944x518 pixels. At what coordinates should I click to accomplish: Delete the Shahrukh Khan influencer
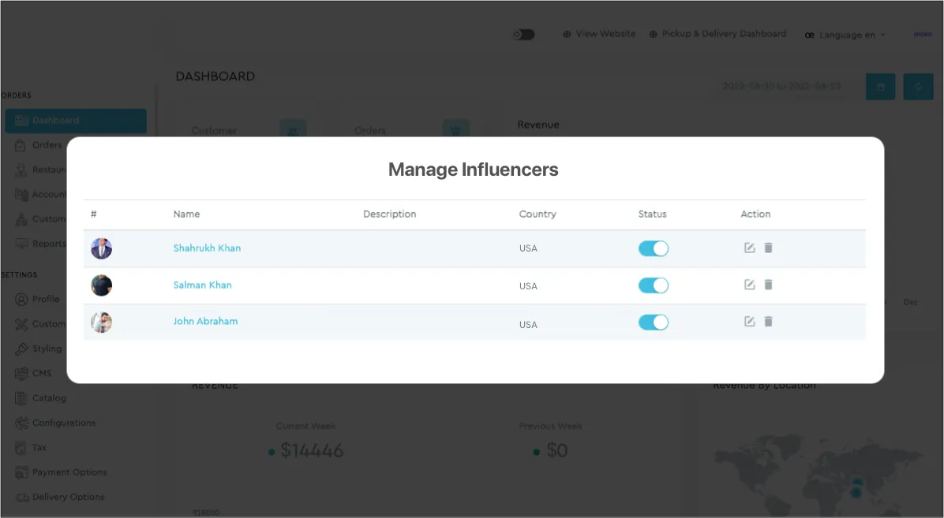coord(769,248)
